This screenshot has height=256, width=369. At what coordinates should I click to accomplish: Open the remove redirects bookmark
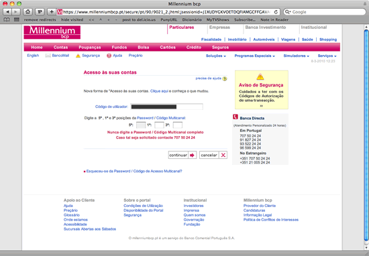click(40, 19)
